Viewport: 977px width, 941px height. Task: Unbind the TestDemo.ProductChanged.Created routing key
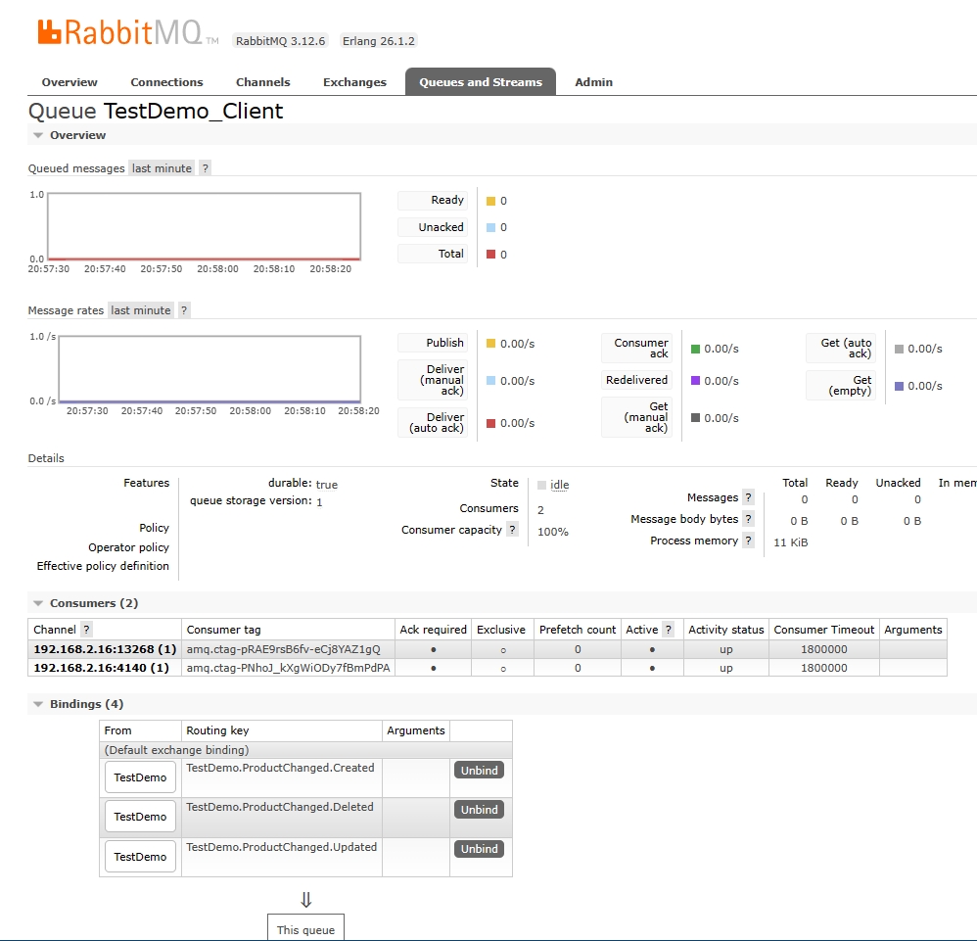click(479, 771)
